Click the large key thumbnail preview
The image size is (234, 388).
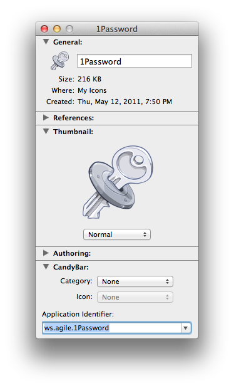click(118, 182)
